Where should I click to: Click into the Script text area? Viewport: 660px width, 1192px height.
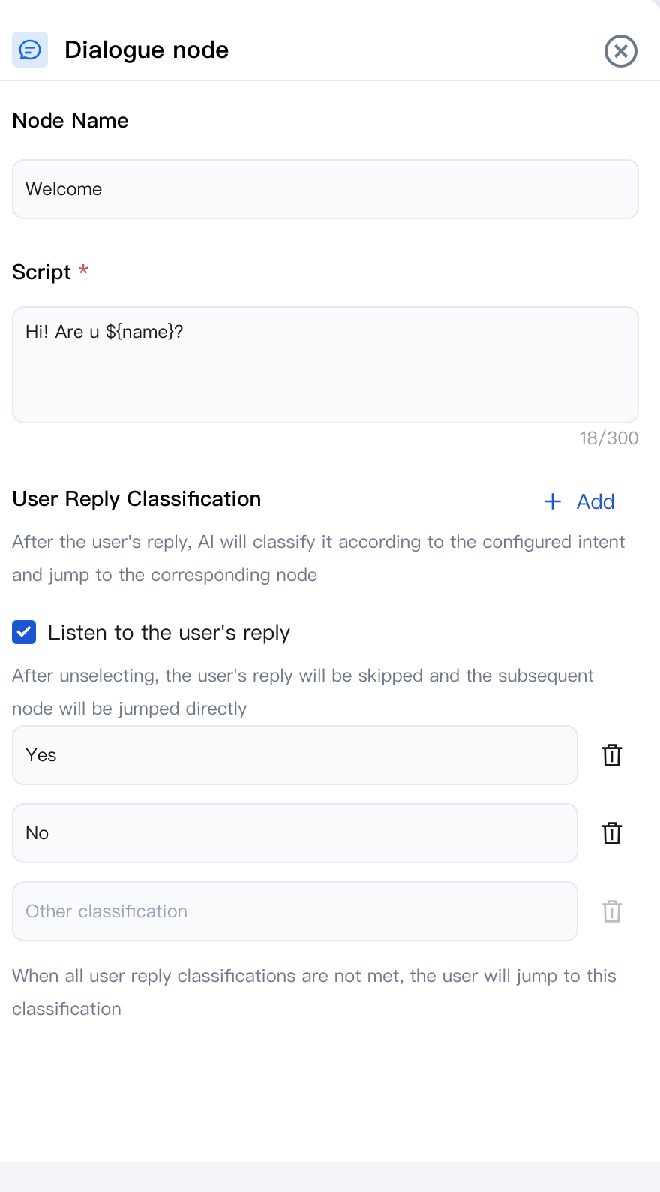coord(325,365)
